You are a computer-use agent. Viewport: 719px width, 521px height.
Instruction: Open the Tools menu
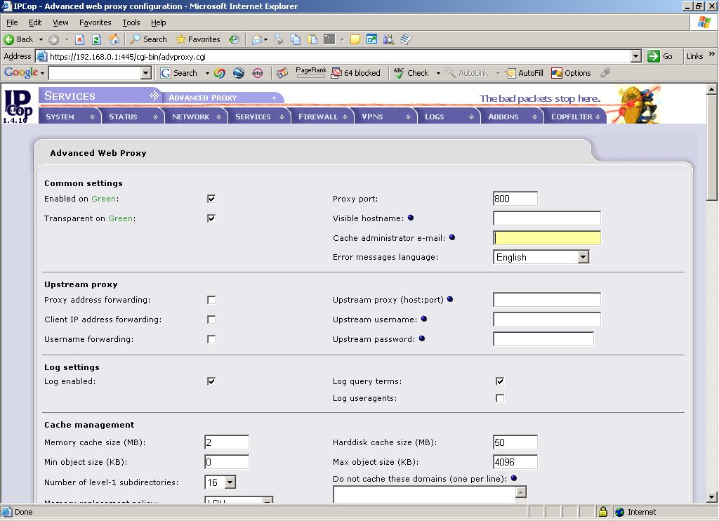click(x=131, y=22)
